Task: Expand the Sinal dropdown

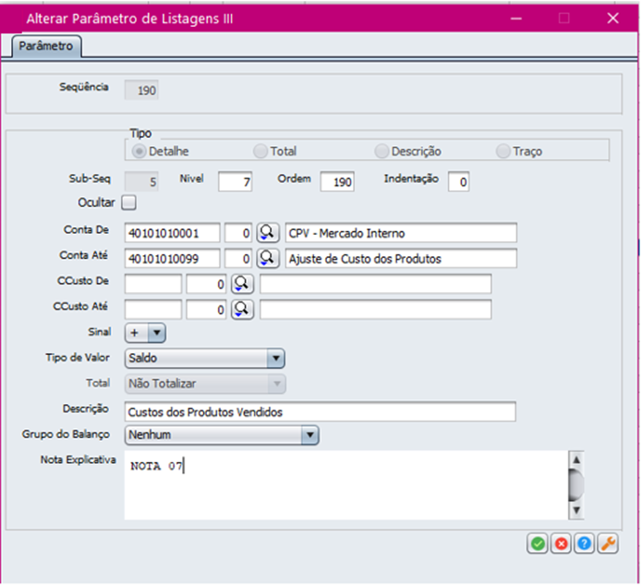Action: click(x=155, y=333)
